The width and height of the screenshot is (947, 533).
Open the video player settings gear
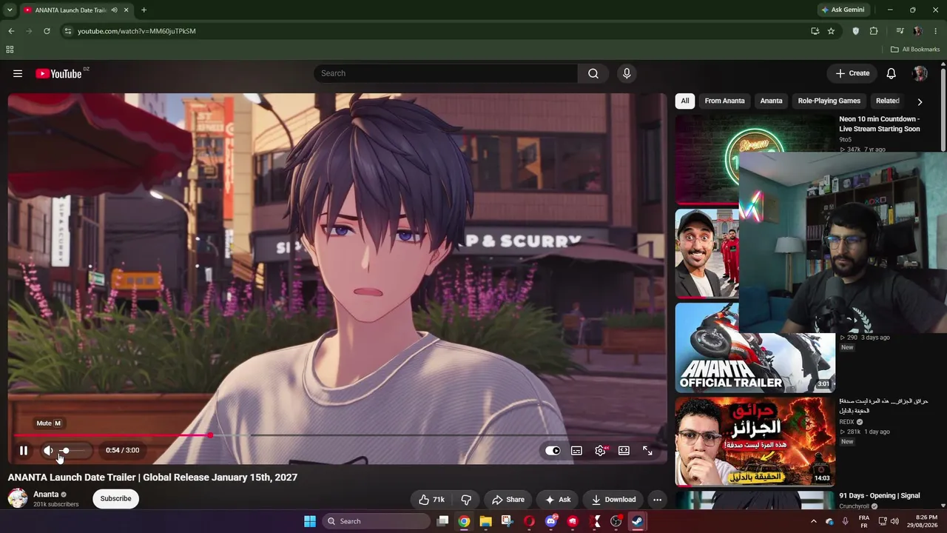[600, 450]
